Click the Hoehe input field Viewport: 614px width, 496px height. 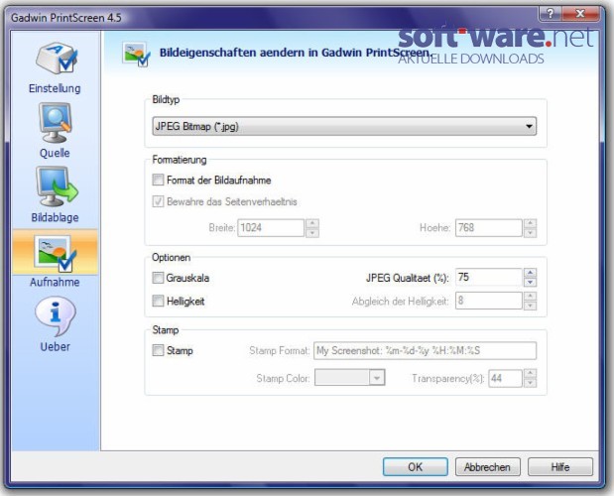489,228
